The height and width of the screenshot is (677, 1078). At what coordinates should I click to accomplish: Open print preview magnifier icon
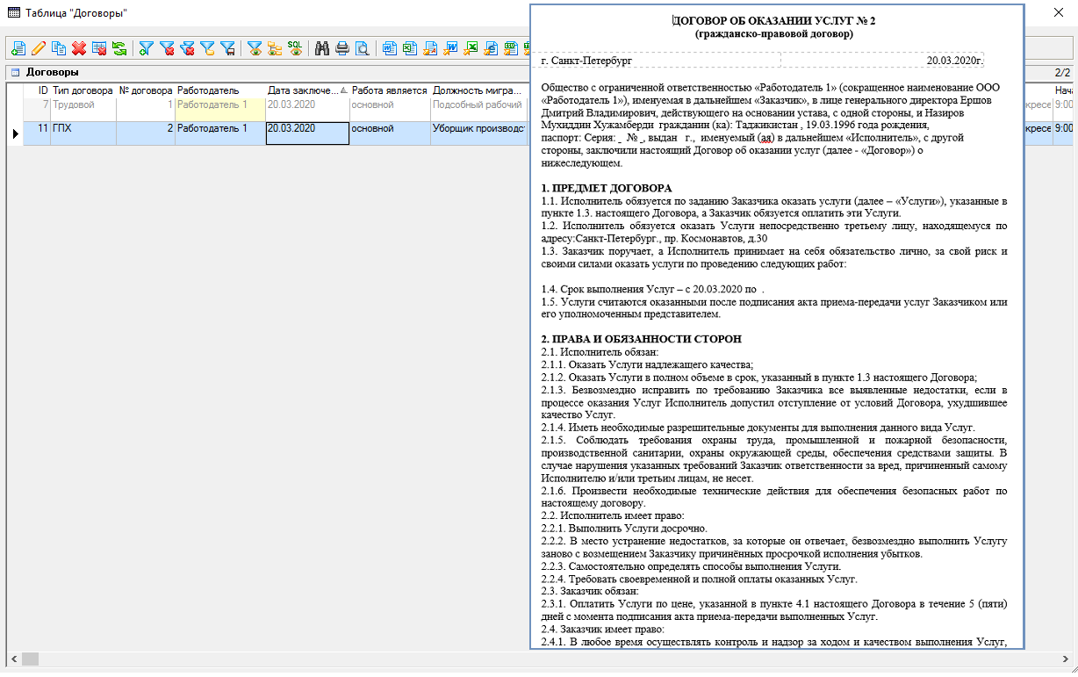(362, 49)
